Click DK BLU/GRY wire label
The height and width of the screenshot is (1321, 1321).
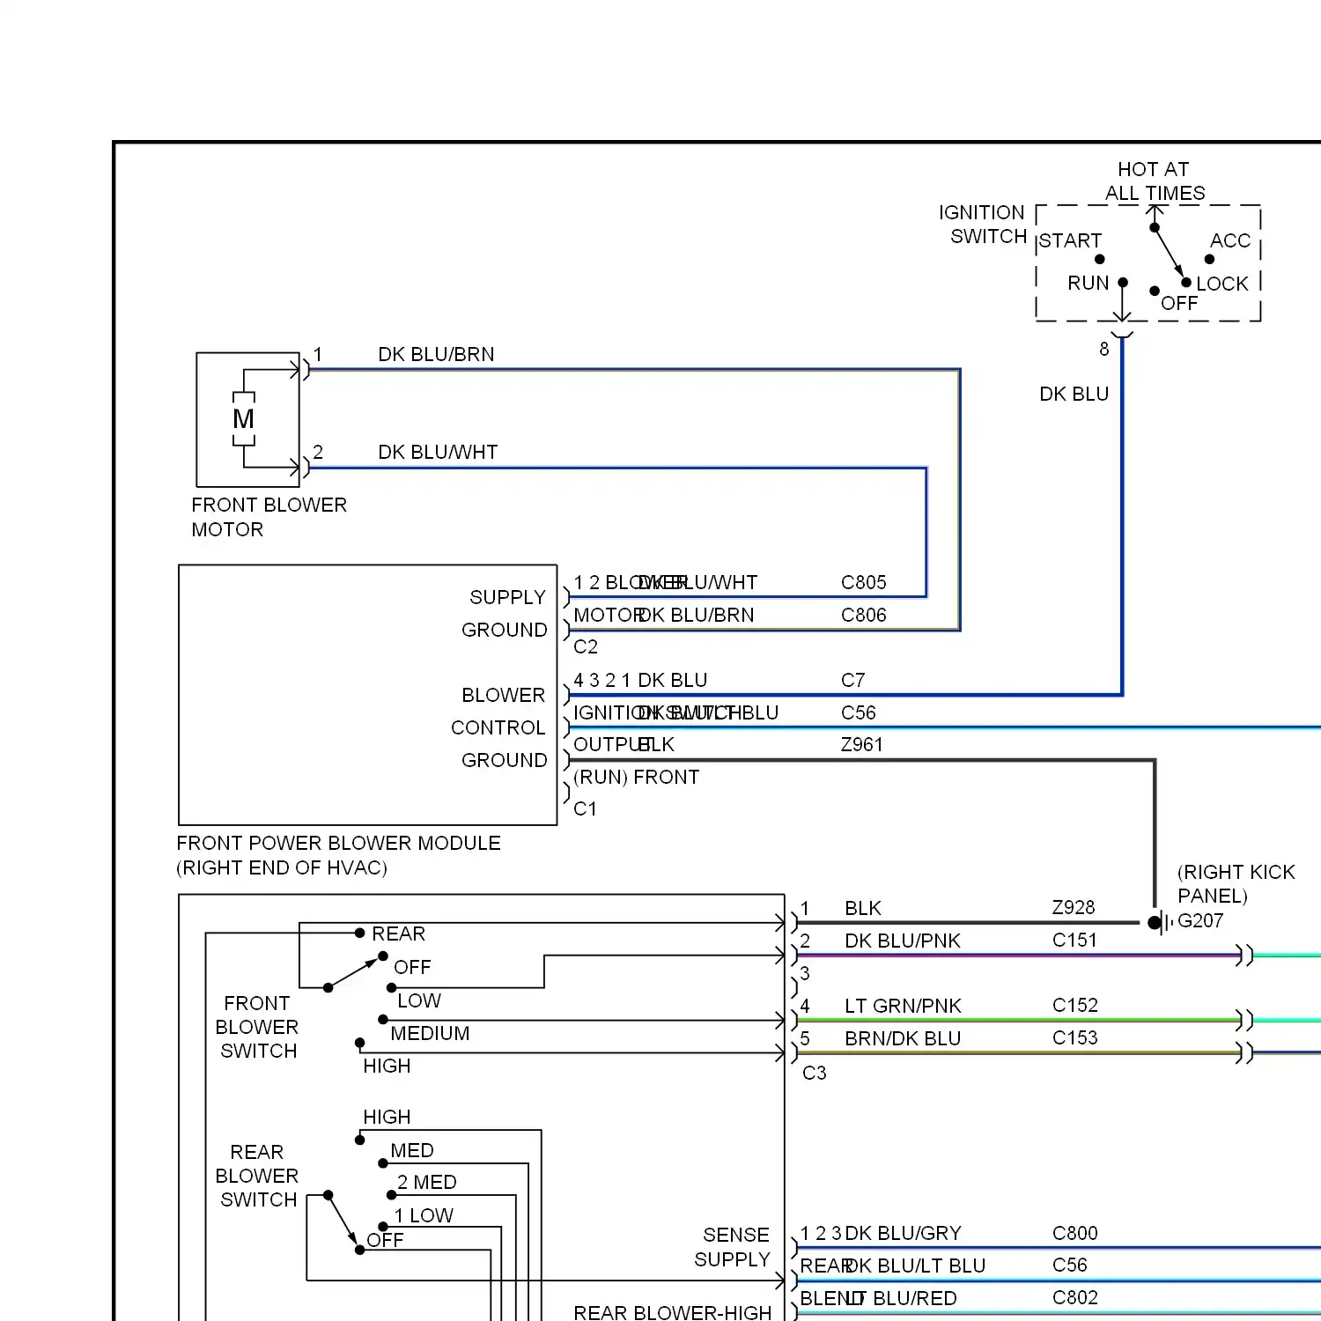coord(903,1234)
